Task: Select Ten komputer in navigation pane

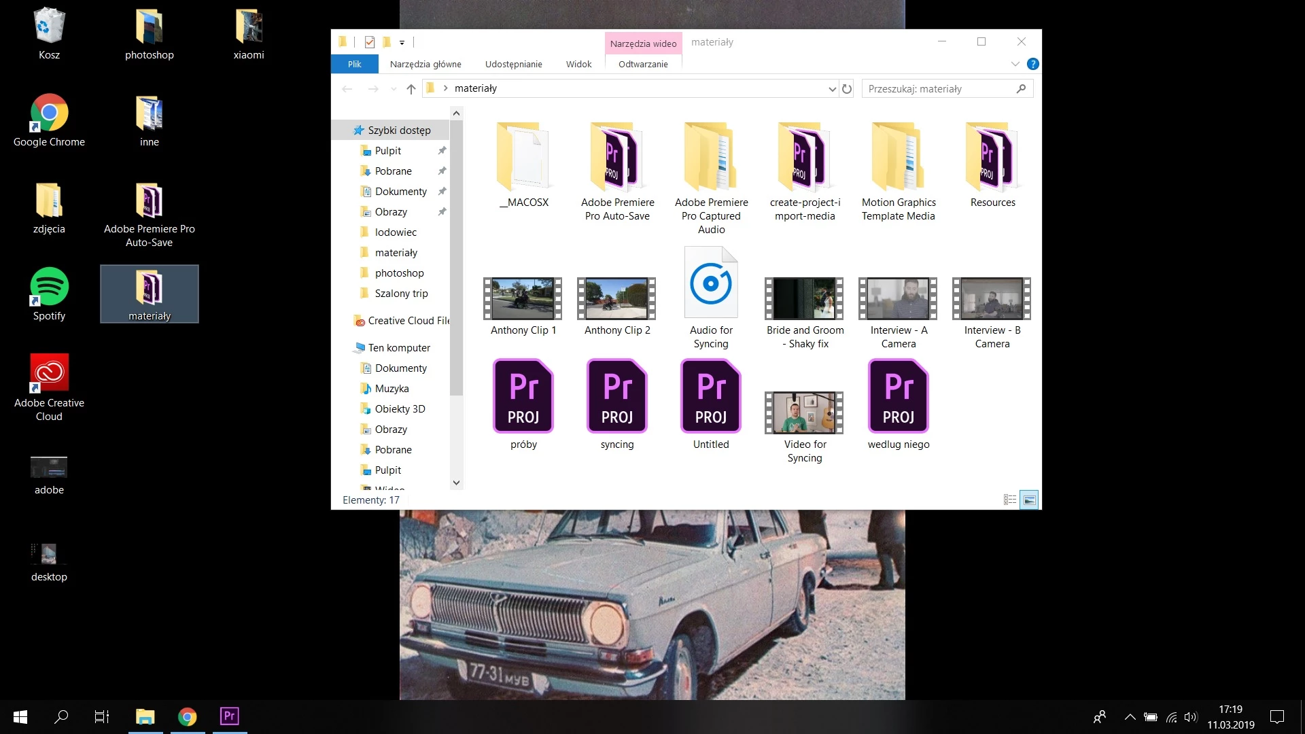Action: [399, 348]
